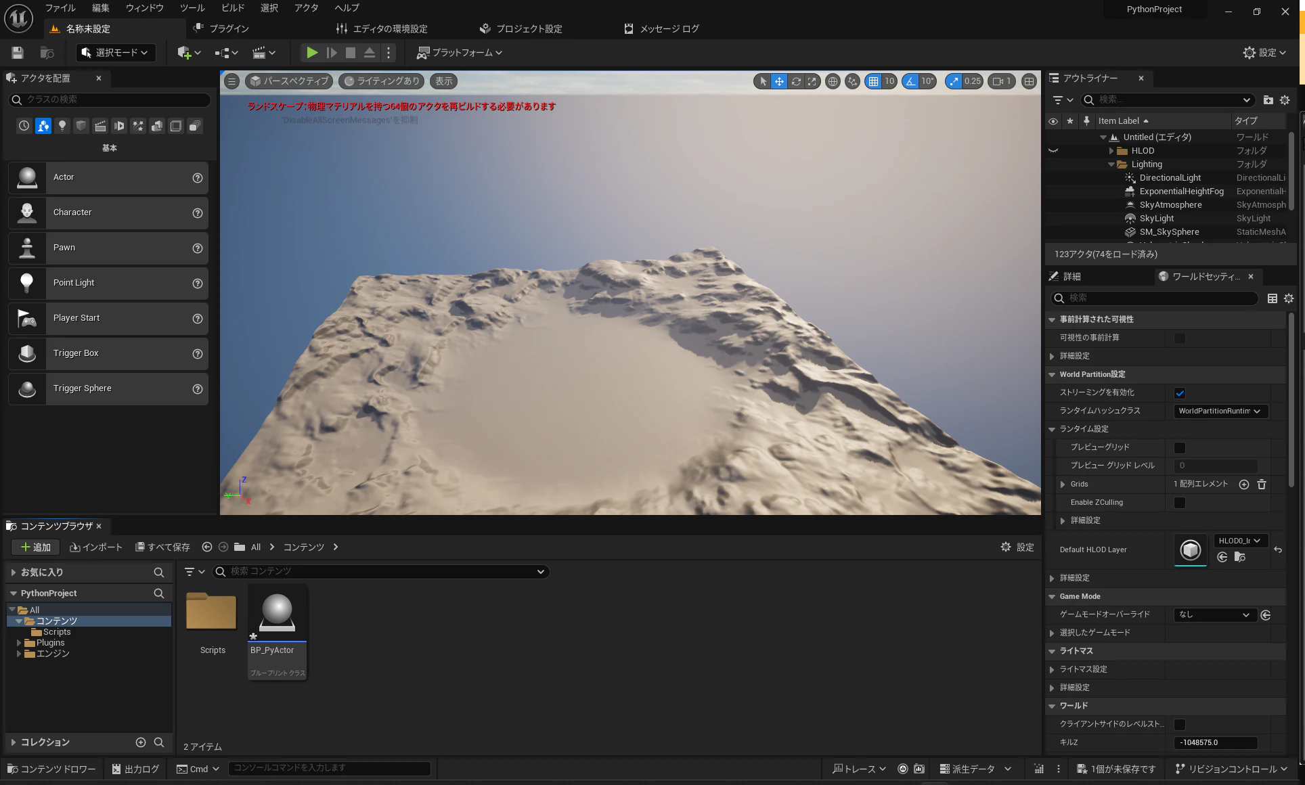Save the current level with the disk icon
This screenshot has width=1305, height=785.
(x=18, y=53)
